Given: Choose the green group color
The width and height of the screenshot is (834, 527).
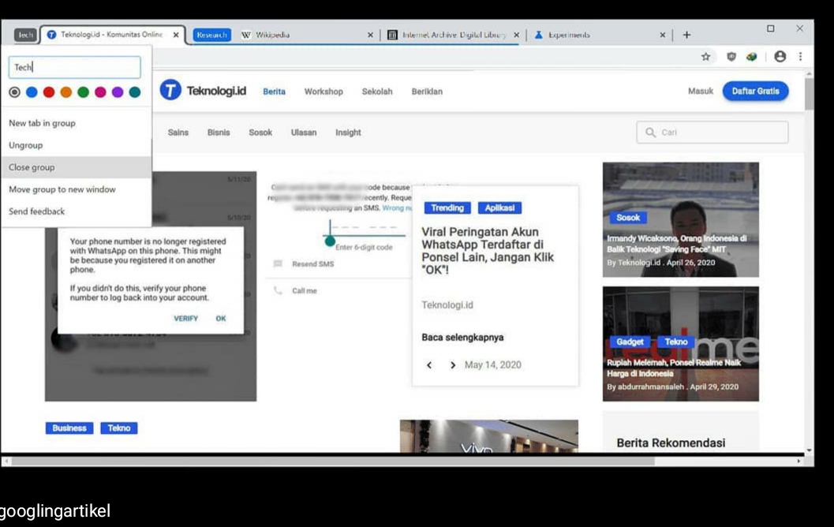Looking at the screenshot, I should (83, 92).
